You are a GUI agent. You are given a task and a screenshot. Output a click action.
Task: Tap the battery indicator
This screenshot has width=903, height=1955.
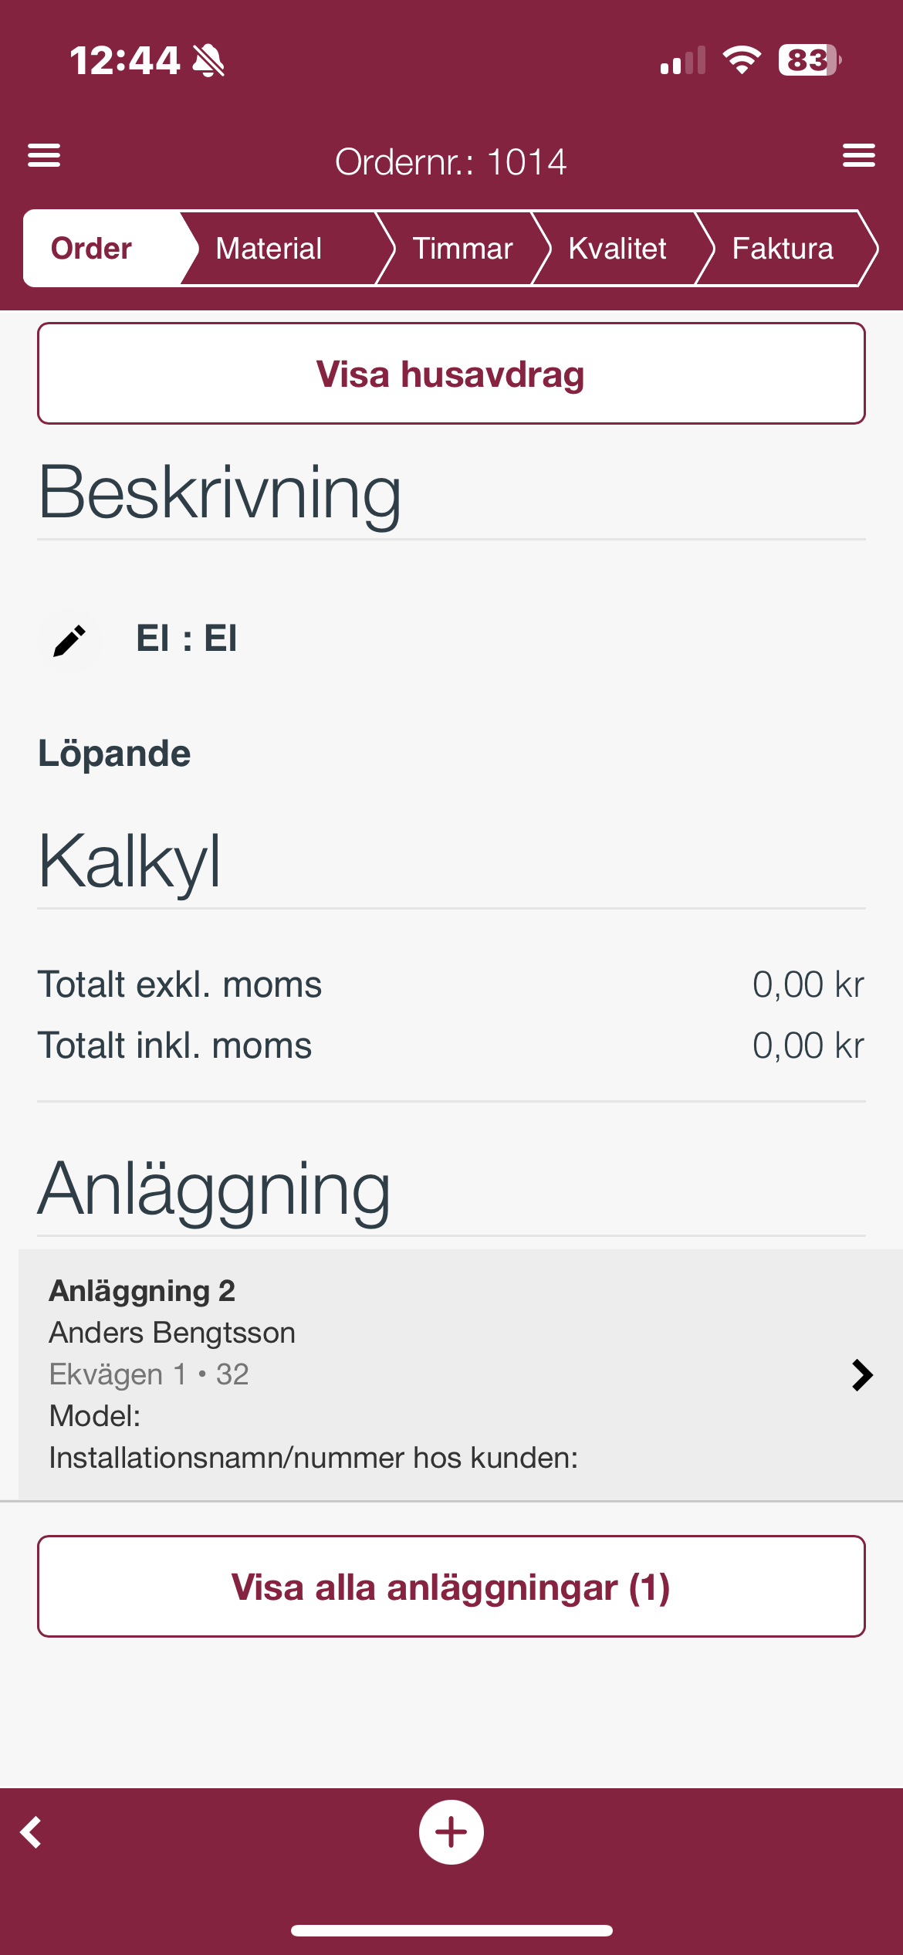808,60
